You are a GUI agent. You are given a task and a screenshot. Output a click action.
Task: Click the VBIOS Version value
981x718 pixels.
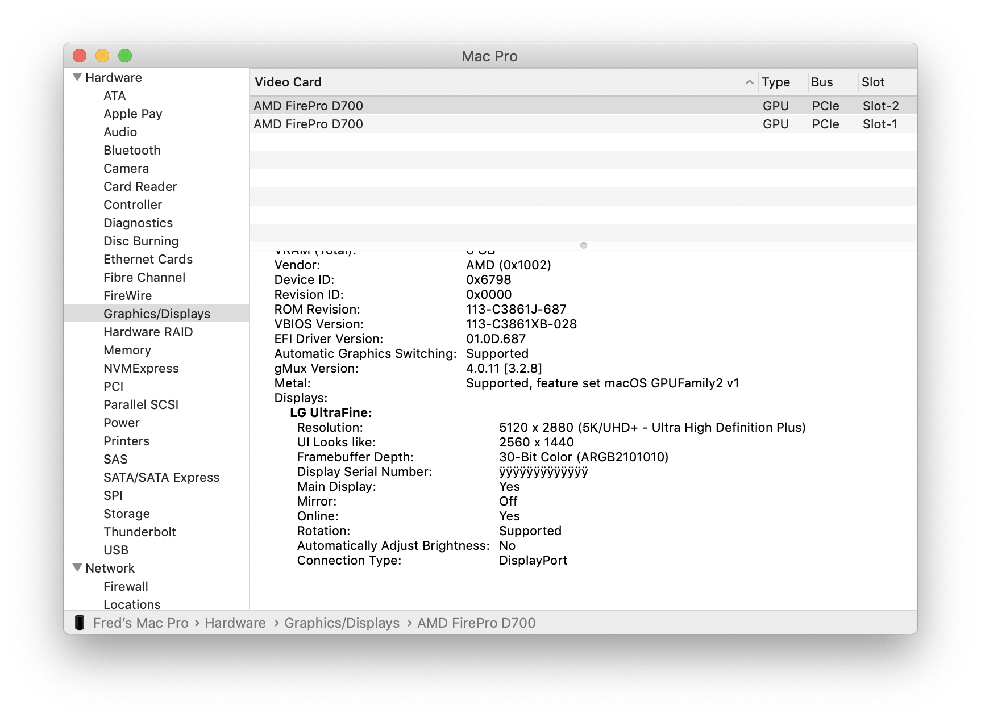521,324
